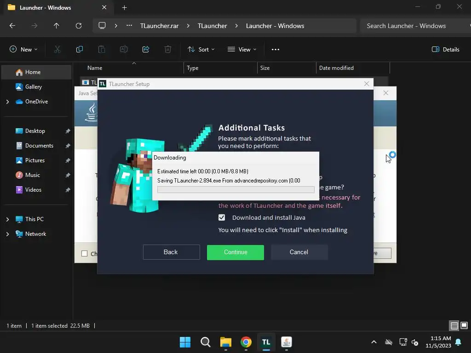This screenshot has height=353, width=471.
Task: Sort by Type column header
Action: [x=193, y=68]
